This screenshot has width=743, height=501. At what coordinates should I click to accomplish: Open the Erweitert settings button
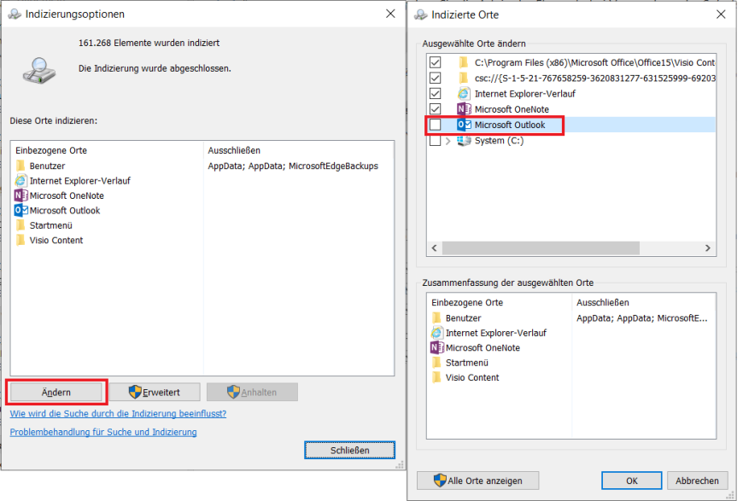tap(155, 392)
